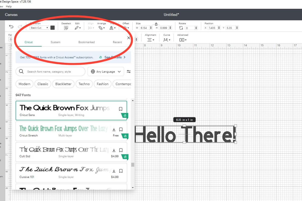Viewport: 302px width, 201px height.
Task: Click the Position Y field
Action: tap(230, 28)
